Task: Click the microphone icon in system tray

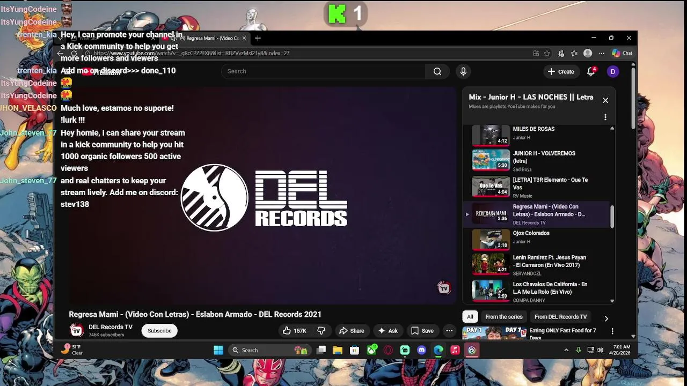Action: (x=579, y=350)
